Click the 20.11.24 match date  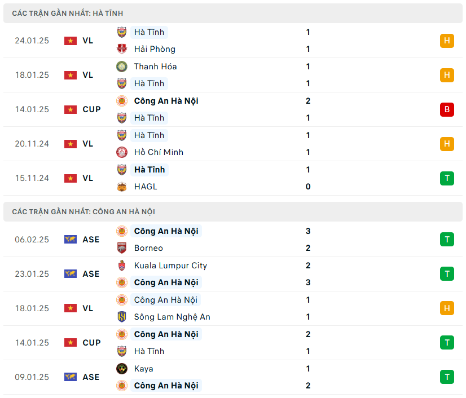coord(32,144)
